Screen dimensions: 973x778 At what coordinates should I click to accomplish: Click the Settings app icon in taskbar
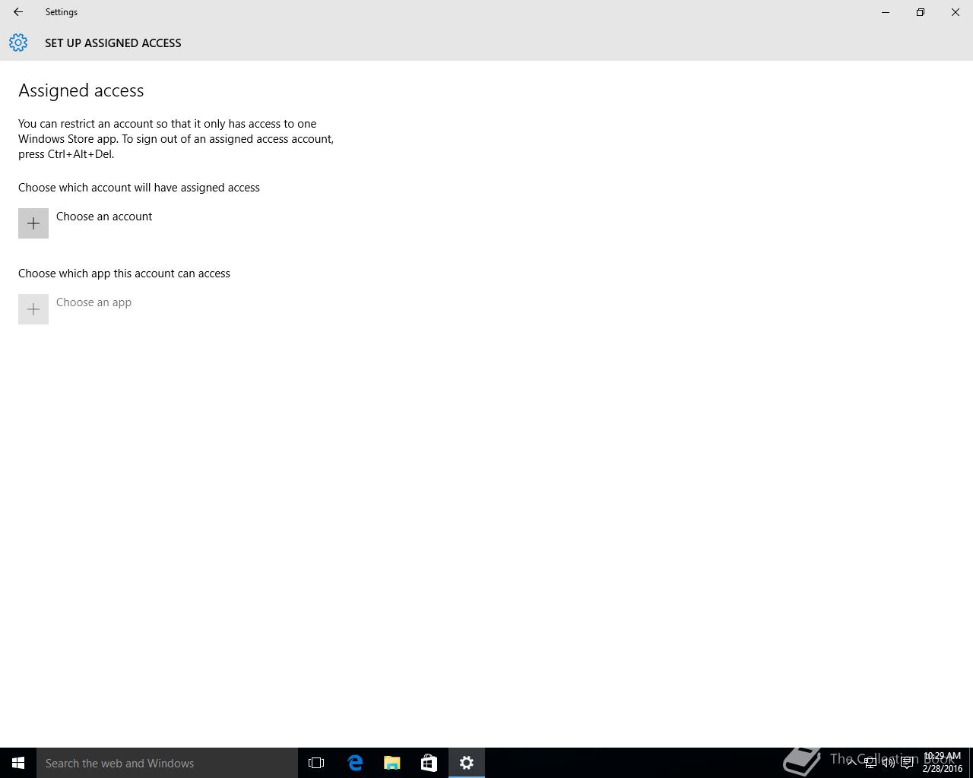click(x=467, y=763)
